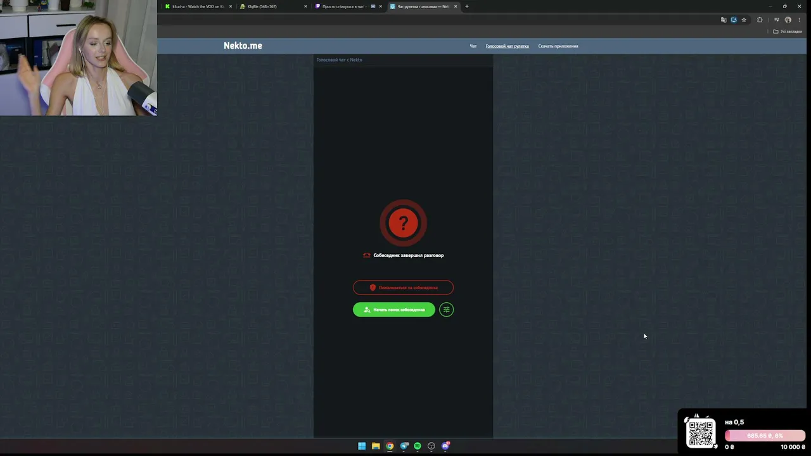Click the screen capture icon in the address bar

[x=734, y=20]
